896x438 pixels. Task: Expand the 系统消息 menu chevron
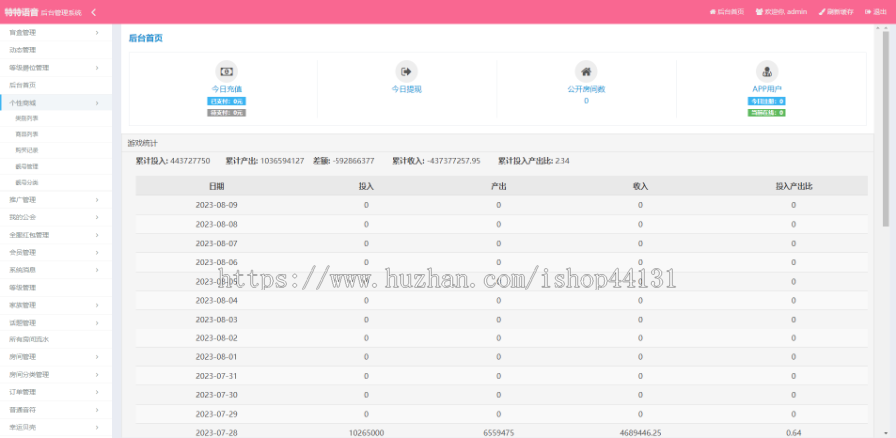(x=97, y=270)
